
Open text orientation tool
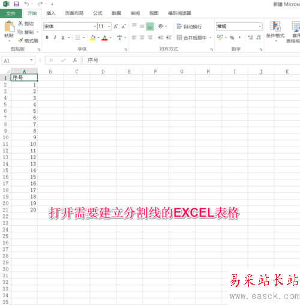161,26
